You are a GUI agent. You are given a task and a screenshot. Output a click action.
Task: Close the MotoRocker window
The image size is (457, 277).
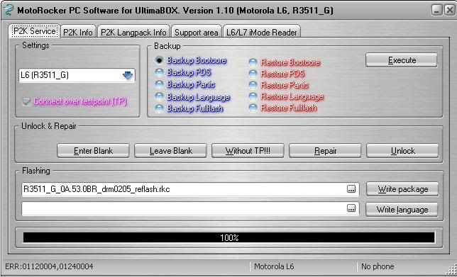pos(450,11)
